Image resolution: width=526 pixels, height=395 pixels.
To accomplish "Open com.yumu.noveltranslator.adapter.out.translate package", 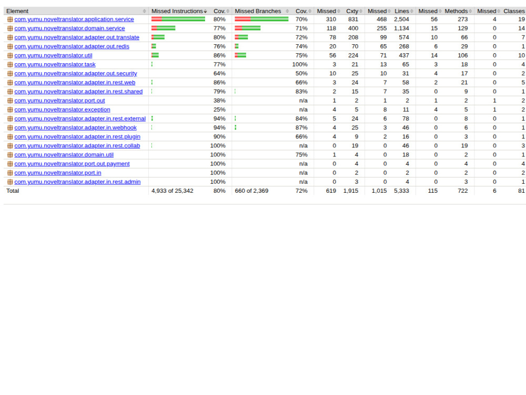I will point(77,37).
